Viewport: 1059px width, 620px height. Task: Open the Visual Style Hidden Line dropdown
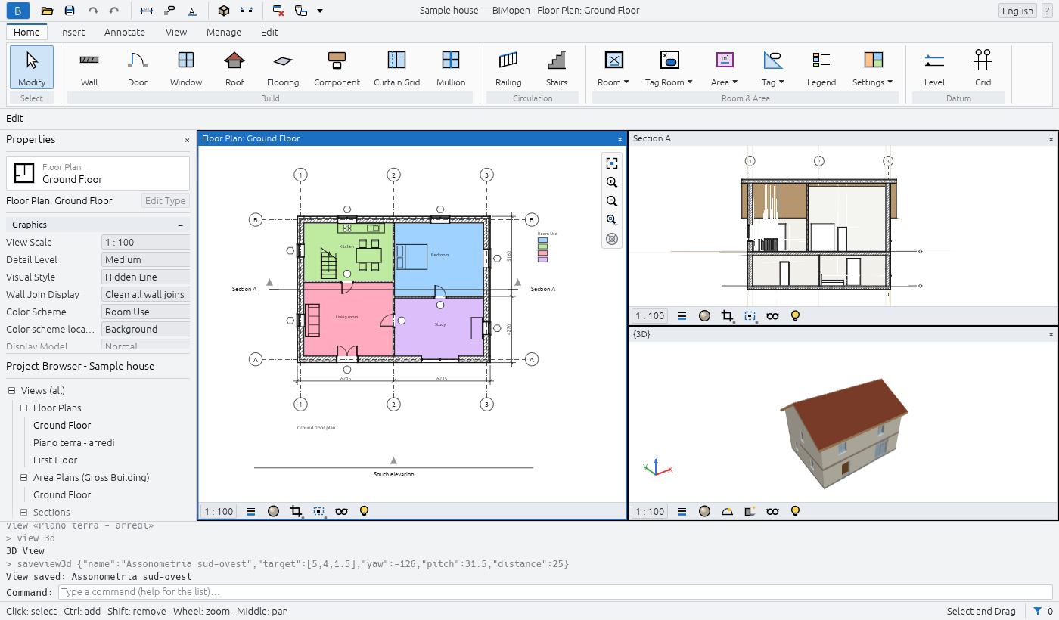coord(145,277)
